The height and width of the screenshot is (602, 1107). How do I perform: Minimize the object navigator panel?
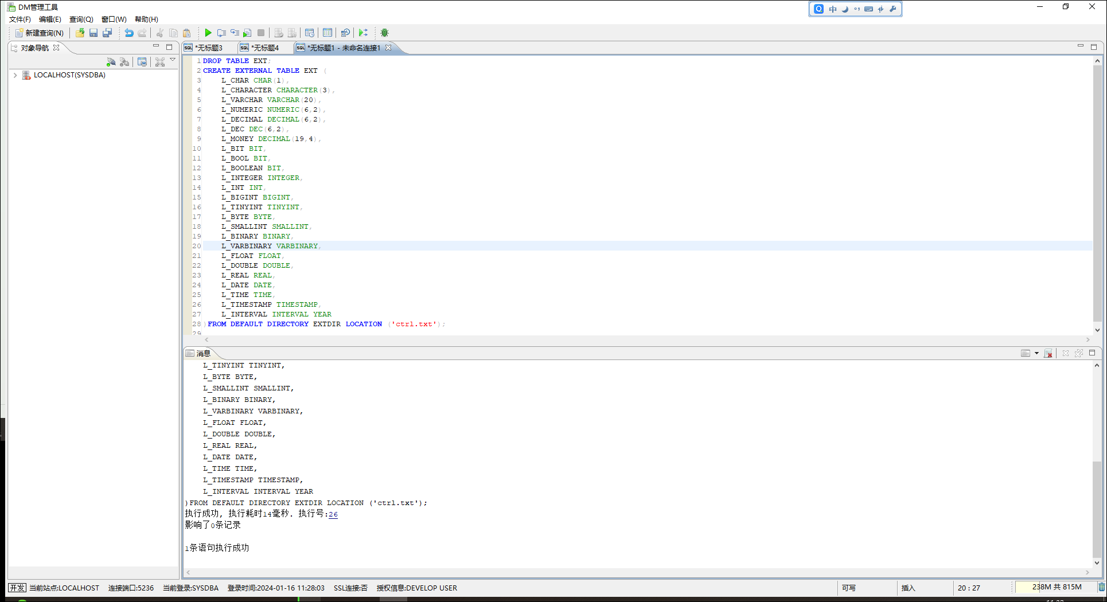click(155, 46)
